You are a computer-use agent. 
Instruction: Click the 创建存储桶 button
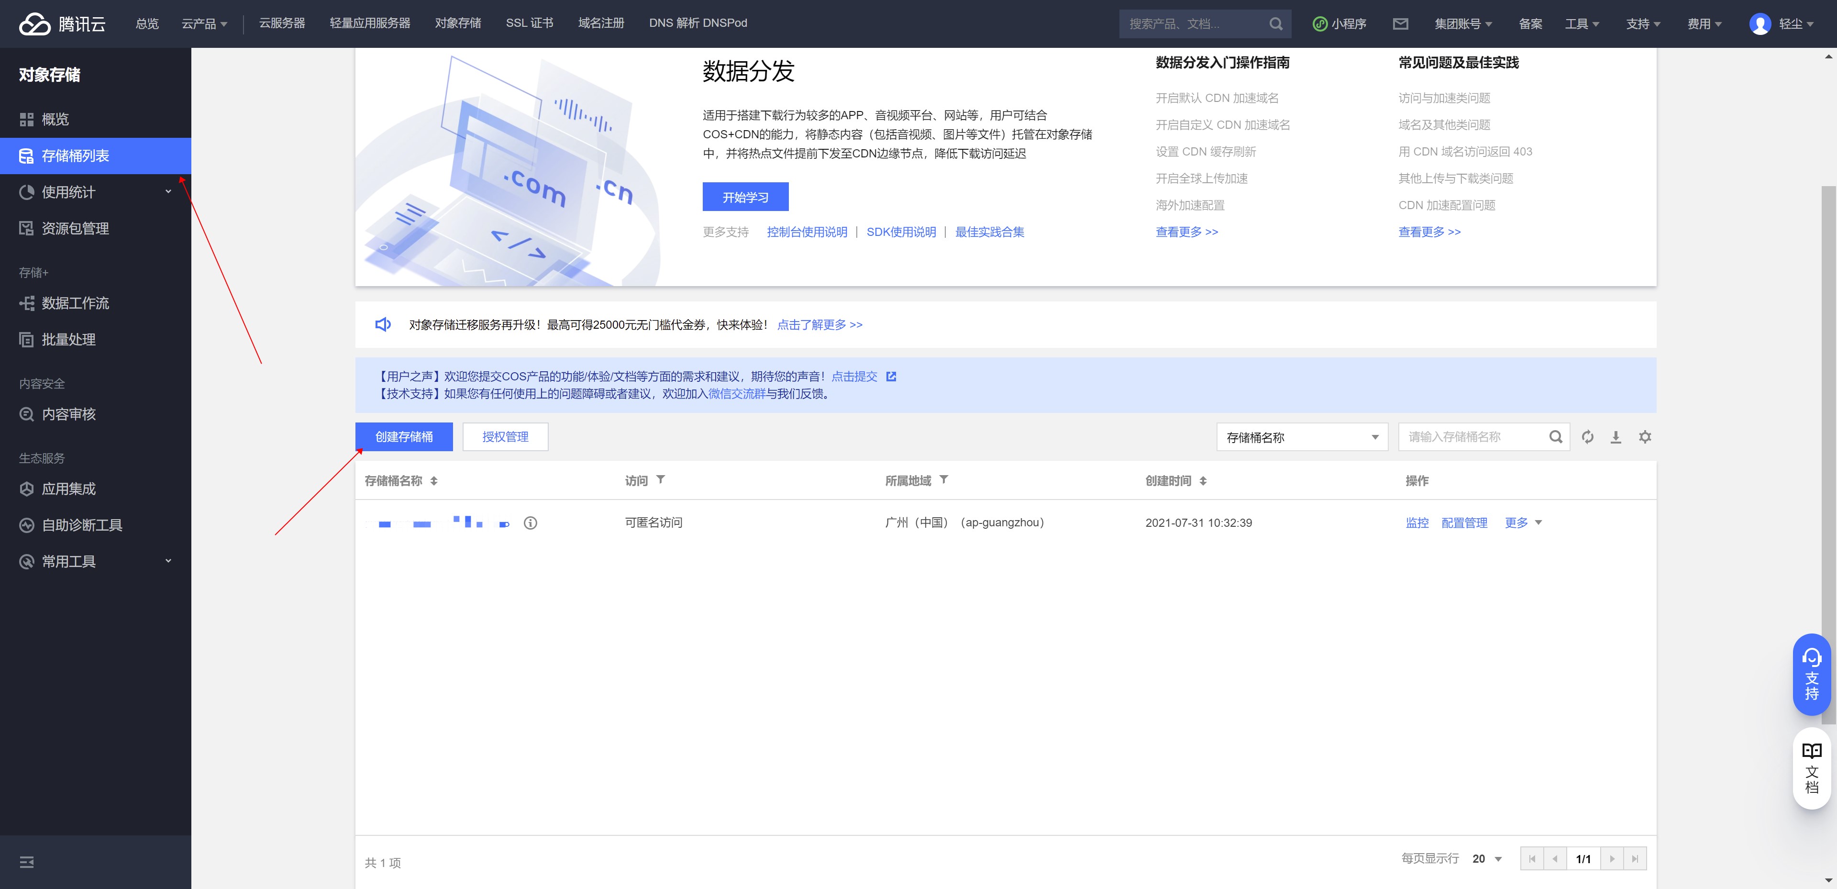click(404, 437)
